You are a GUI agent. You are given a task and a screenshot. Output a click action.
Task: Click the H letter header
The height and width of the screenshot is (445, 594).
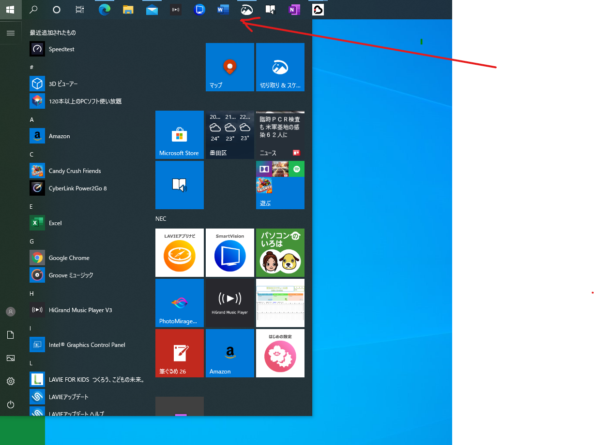click(x=31, y=293)
